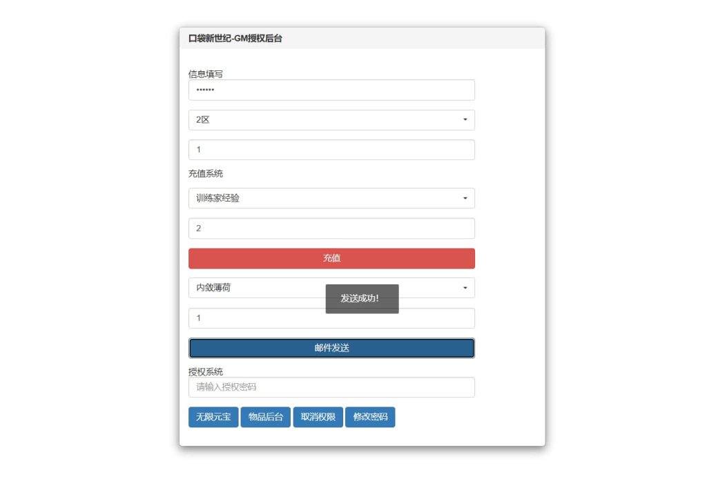Select the item count field containing 1
Viewport: 707px width, 479px height.
pyautogui.click(x=331, y=318)
